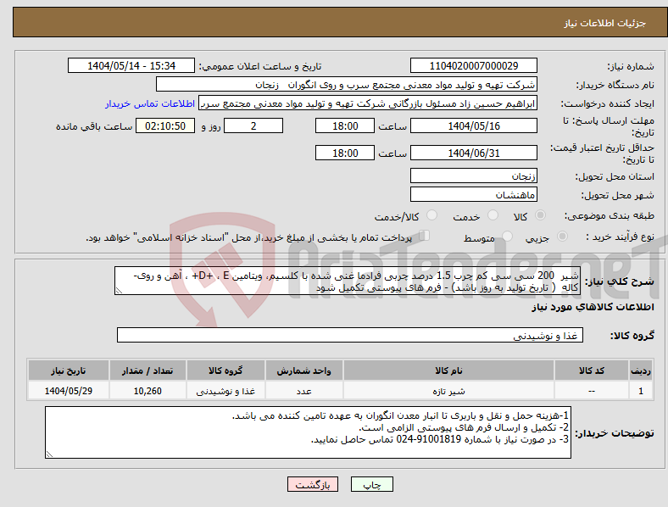The image size is (668, 507).
Task: Click the price validity date 1404/06/31
Action: [x=473, y=153]
